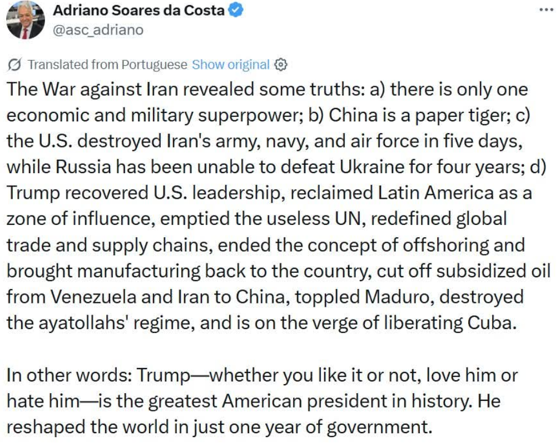Viewport: 560px width, 446px height.
Task: Open Adriano Soares da Costa's profile picture
Action: tap(25, 20)
